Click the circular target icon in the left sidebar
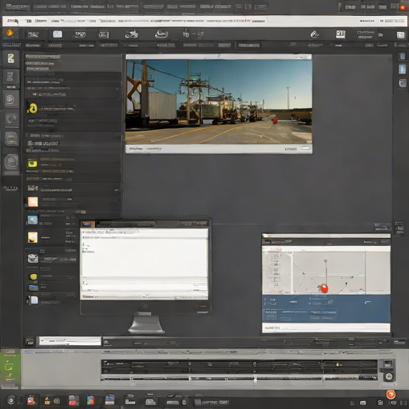This screenshot has width=409, height=409. pyautogui.click(x=10, y=99)
